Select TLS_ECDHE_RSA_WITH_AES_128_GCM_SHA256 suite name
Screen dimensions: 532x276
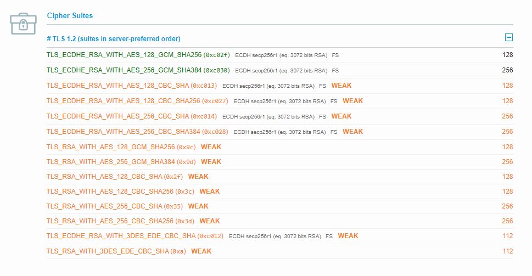coord(124,55)
